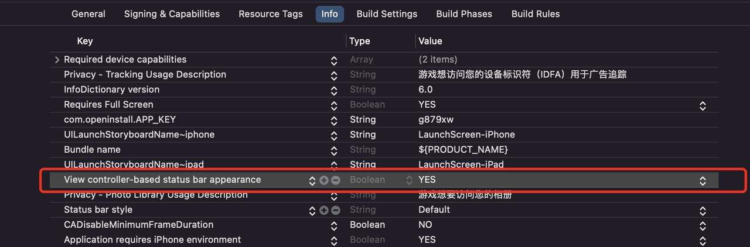The image size is (750, 247).
Task: Click the Key column header
Action: 85,41
